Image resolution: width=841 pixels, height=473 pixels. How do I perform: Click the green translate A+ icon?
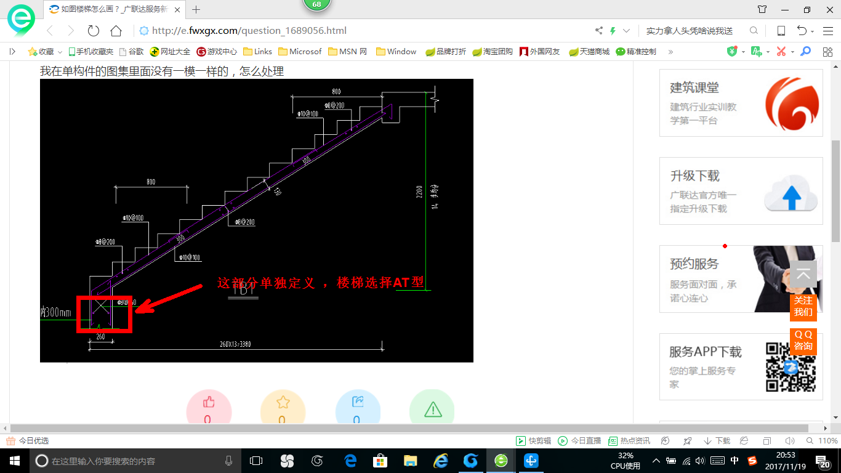point(756,52)
